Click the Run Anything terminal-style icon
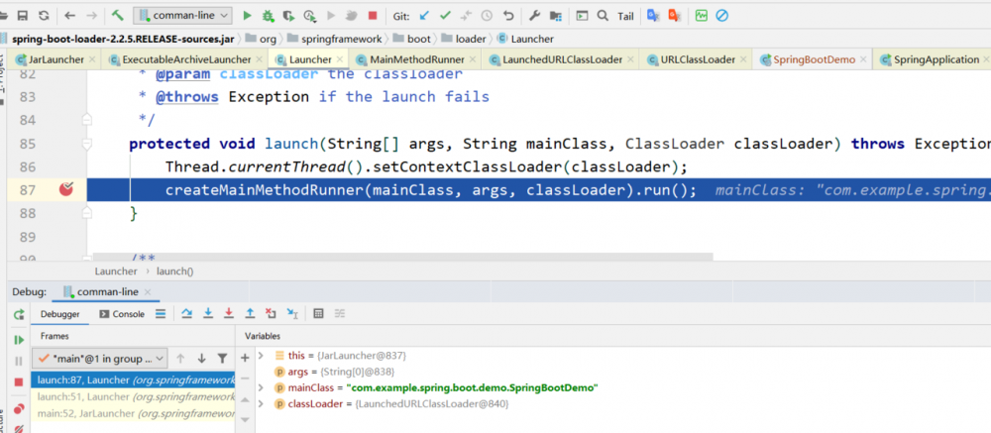The width and height of the screenshot is (991, 433). 582,15
